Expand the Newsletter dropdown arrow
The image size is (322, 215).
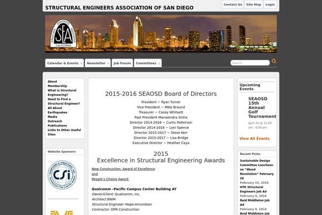click(108, 63)
